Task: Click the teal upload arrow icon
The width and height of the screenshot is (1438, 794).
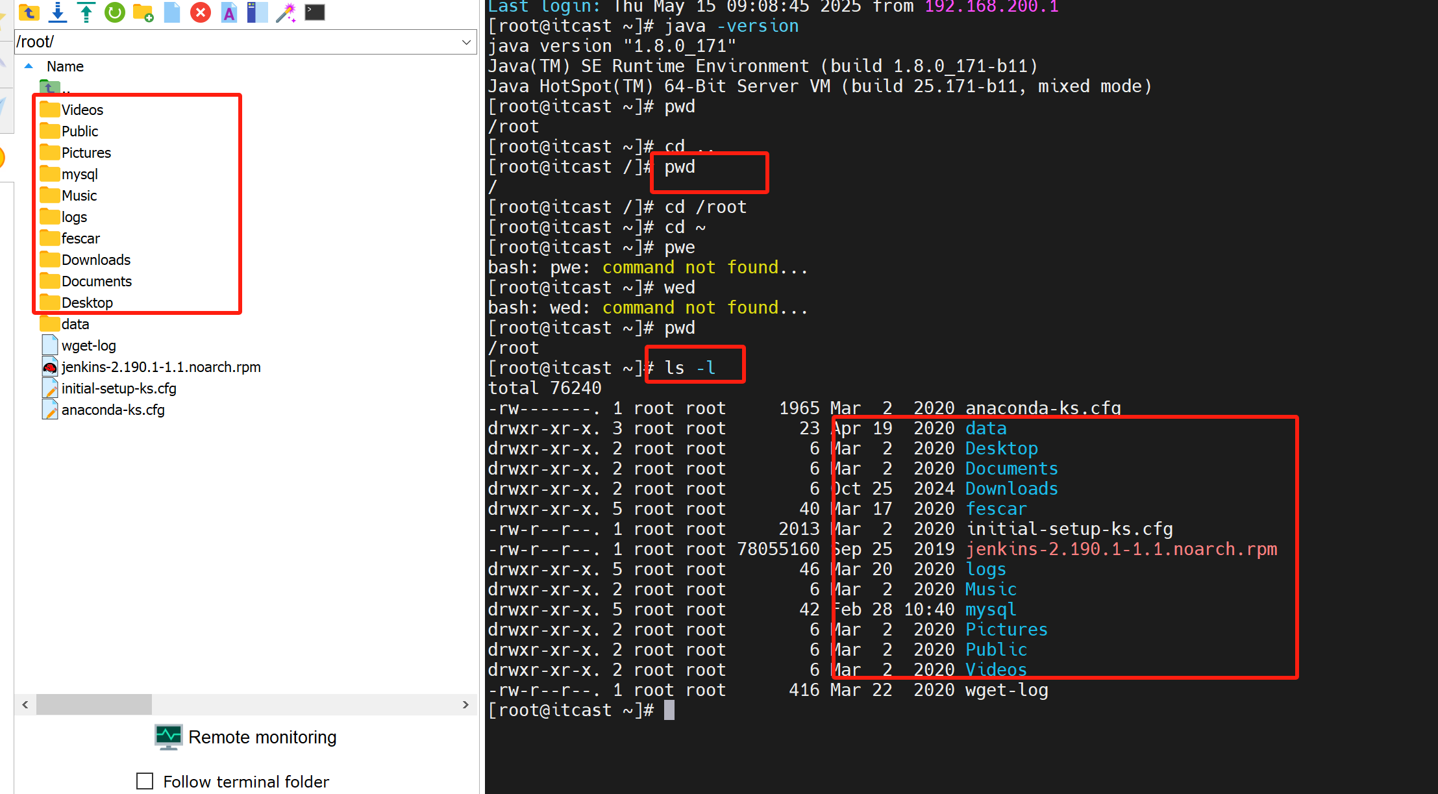Action: coord(86,12)
